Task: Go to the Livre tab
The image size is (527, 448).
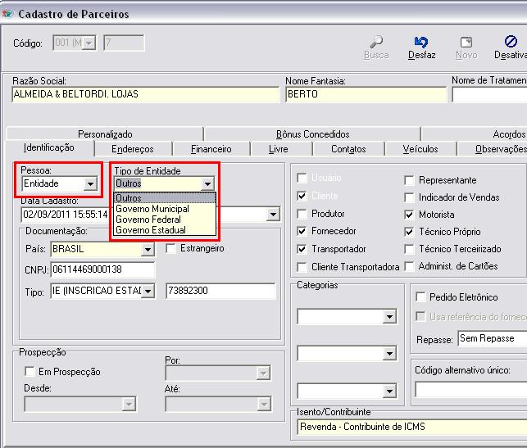Action: (x=279, y=149)
